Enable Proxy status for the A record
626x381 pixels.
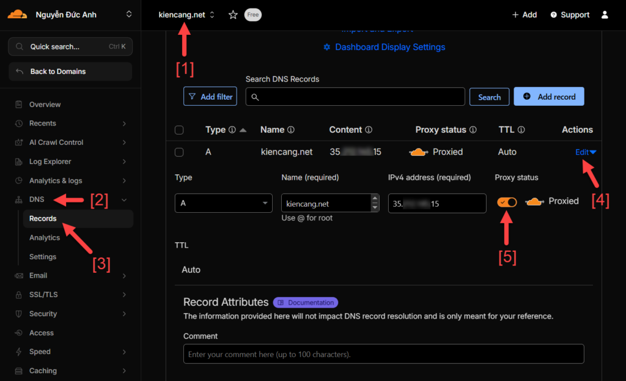point(506,201)
